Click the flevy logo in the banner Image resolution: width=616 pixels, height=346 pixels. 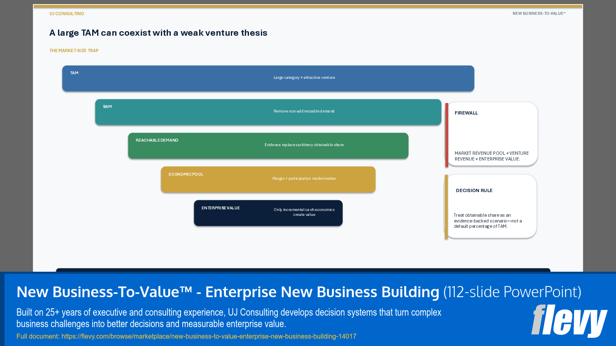pos(569,321)
